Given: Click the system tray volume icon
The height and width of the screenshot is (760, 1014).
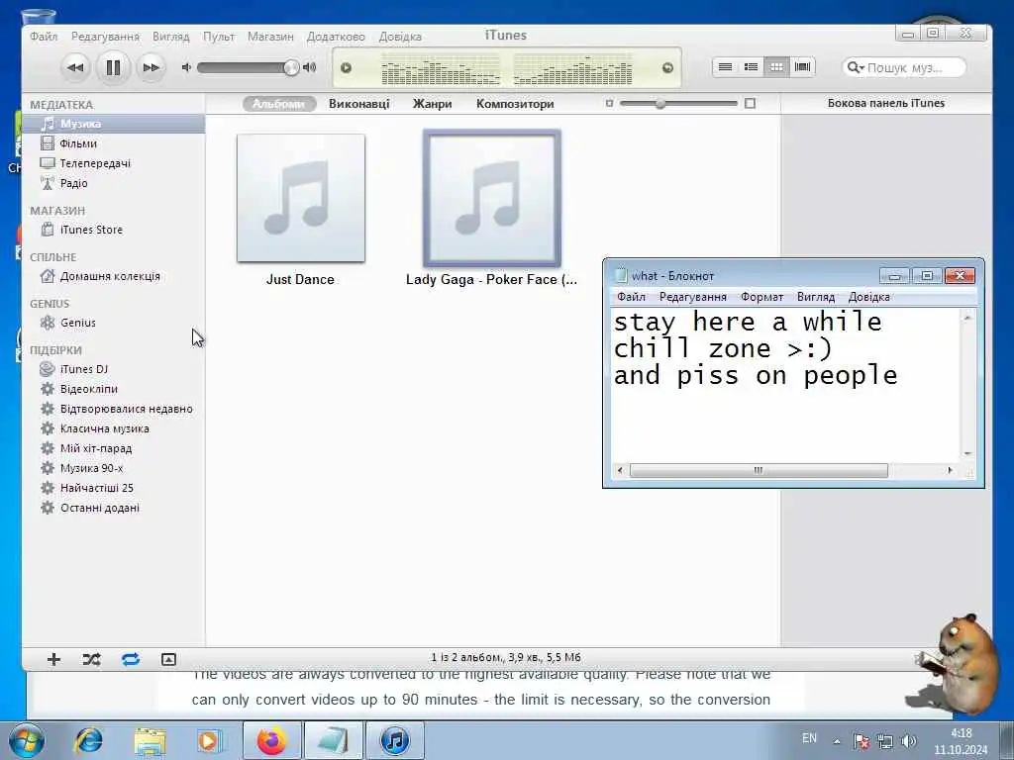Looking at the screenshot, I should click(x=909, y=741).
